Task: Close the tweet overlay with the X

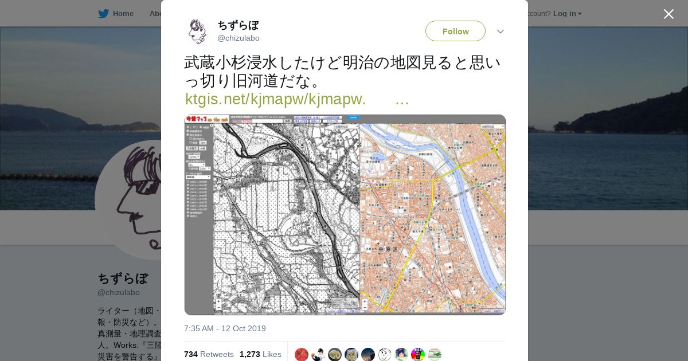Action: tap(669, 14)
